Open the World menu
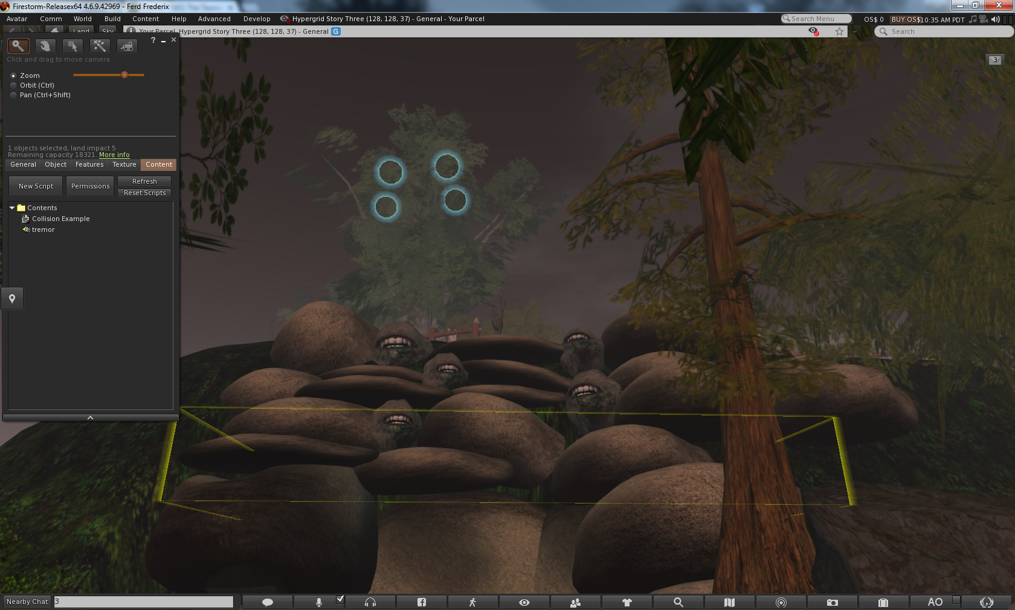Screen dimensions: 1015x610 point(82,19)
